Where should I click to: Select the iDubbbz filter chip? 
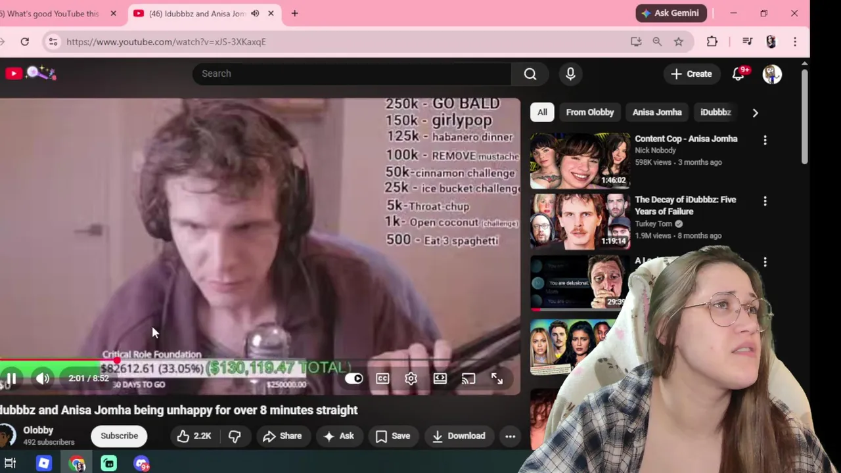[x=716, y=112]
